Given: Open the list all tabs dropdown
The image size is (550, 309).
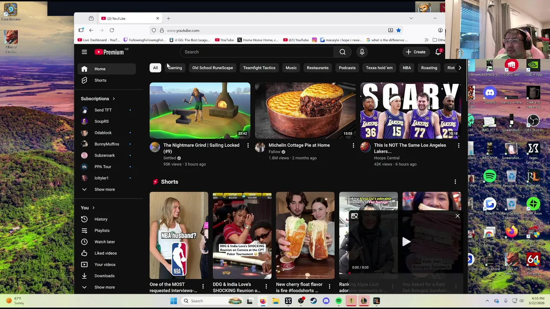Looking at the screenshot, I should click(x=411, y=18).
